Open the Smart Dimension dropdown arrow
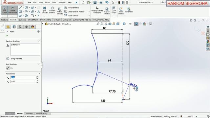 (12, 16)
